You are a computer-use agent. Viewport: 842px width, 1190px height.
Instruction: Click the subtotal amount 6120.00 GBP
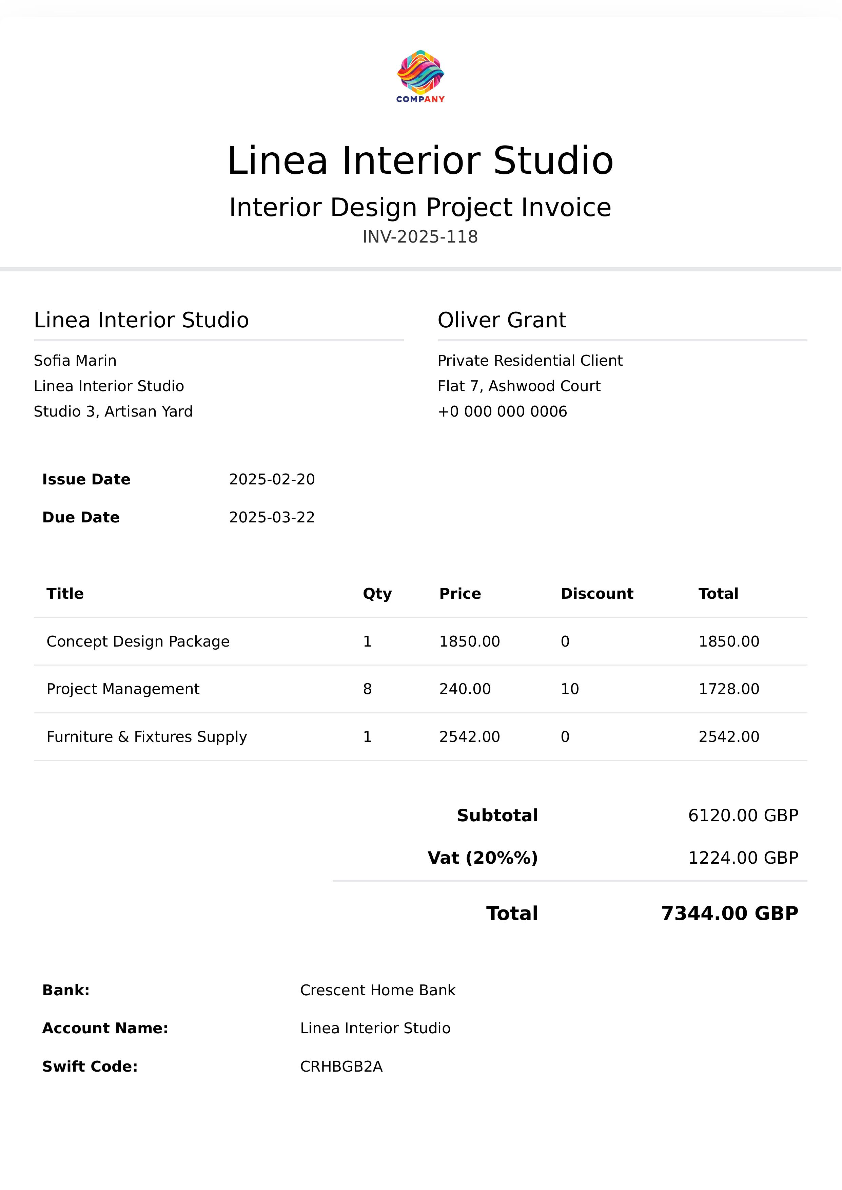pos(743,815)
